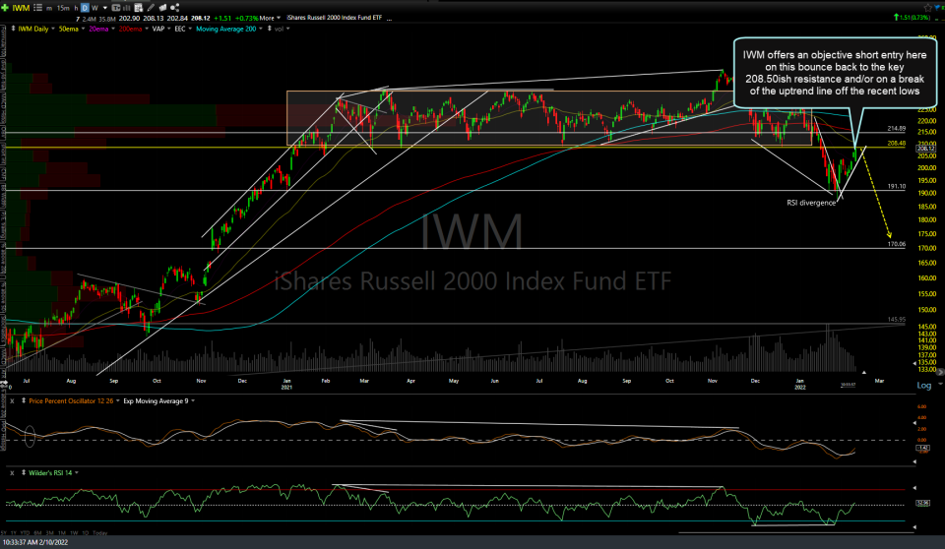This screenshot has width=945, height=549.
Task: Click the timestamp 10:33:37 AM 2/10/2022
Action: [x=35, y=542]
